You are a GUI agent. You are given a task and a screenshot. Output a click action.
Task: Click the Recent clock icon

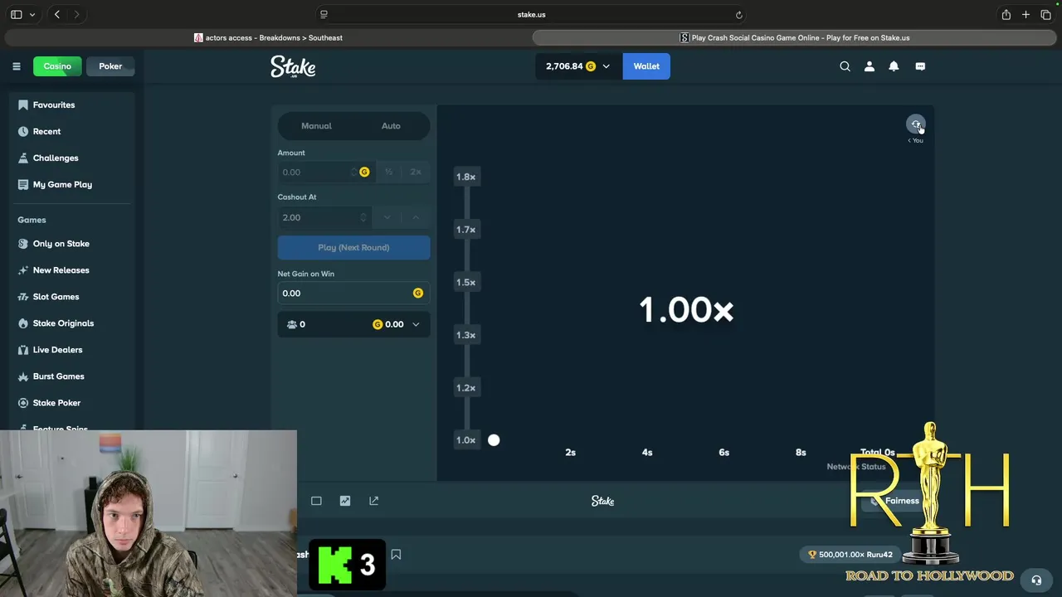pyautogui.click(x=23, y=132)
